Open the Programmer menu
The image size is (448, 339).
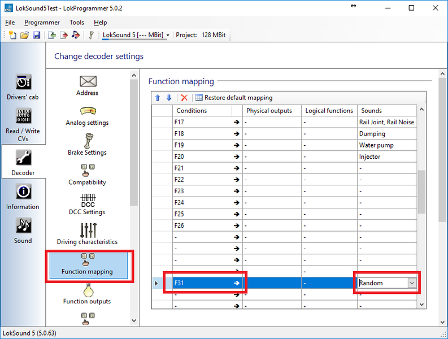coord(42,22)
